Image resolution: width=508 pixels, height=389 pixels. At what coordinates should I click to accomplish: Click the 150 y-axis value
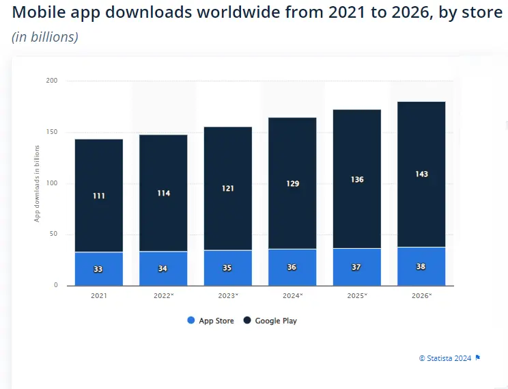click(x=52, y=132)
